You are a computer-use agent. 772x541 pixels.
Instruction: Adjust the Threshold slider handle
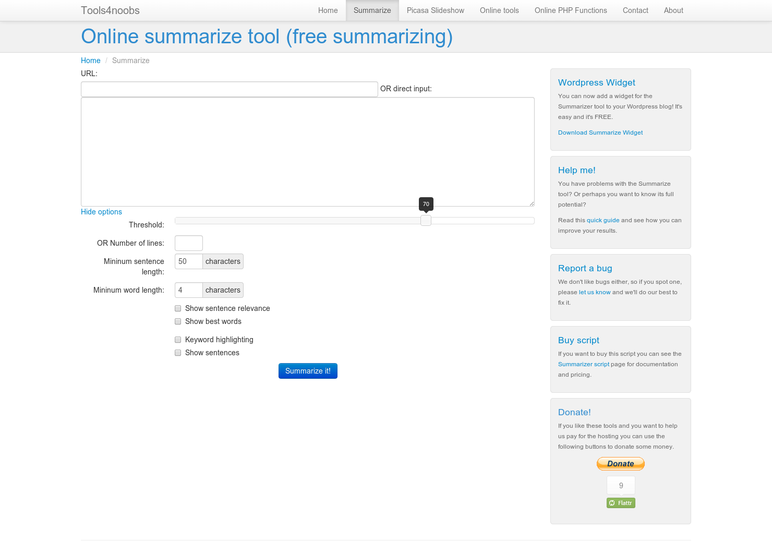tap(426, 220)
